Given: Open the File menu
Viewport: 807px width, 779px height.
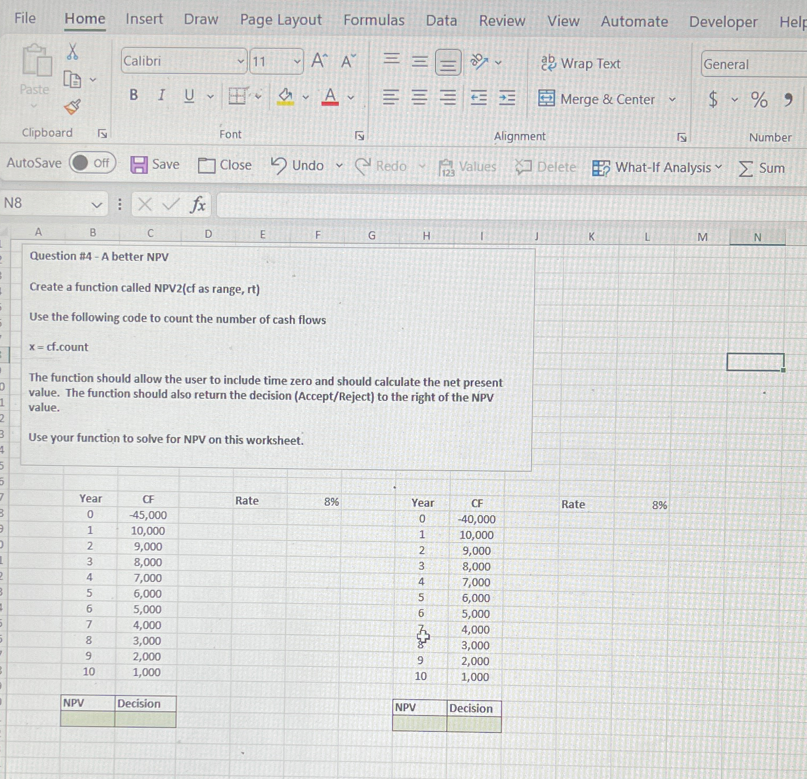Looking at the screenshot, I should tap(25, 19).
